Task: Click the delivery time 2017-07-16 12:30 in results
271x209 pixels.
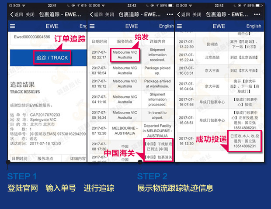Action: coord(45,144)
